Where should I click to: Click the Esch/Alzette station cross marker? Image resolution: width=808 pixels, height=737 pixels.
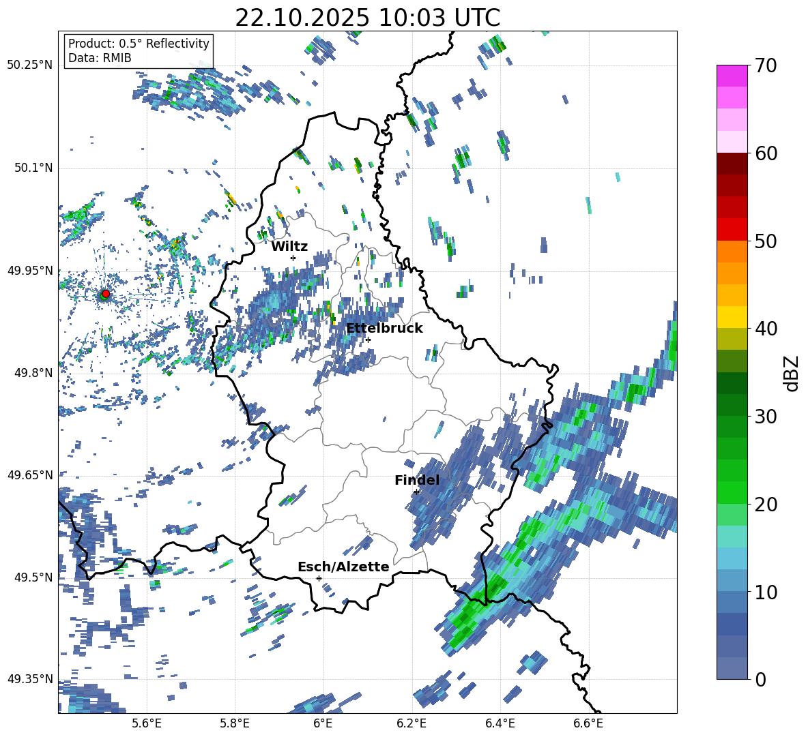(x=319, y=578)
